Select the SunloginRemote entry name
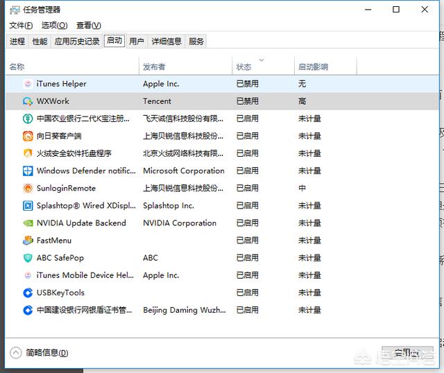444x373 pixels. click(x=66, y=189)
